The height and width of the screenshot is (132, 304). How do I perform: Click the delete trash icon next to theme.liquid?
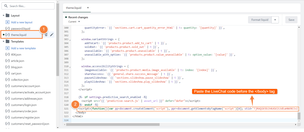[x=46, y=35]
